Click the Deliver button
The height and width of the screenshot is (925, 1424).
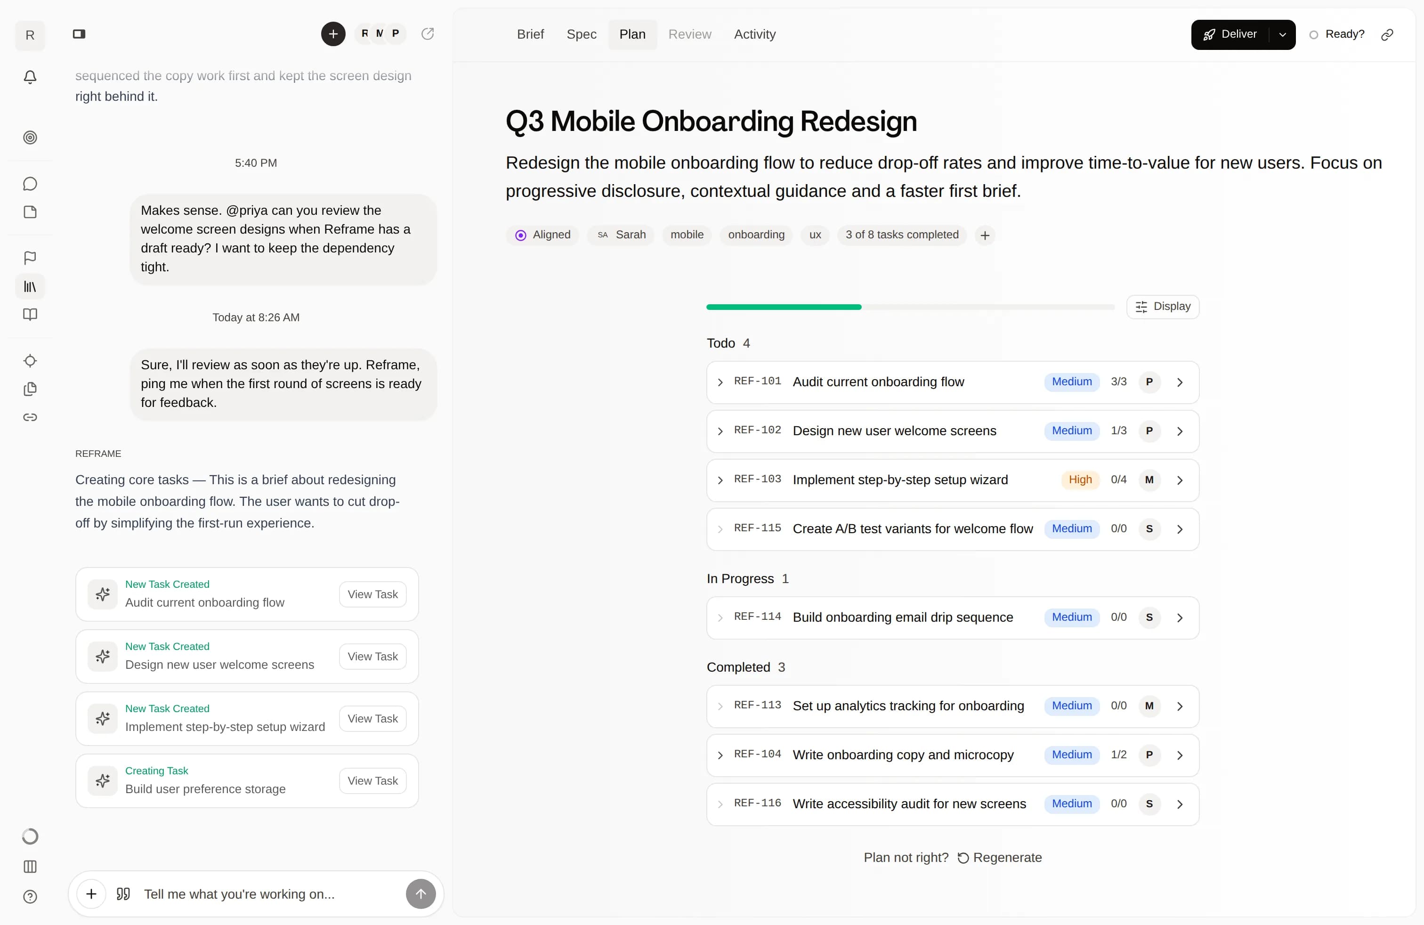[1230, 34]
